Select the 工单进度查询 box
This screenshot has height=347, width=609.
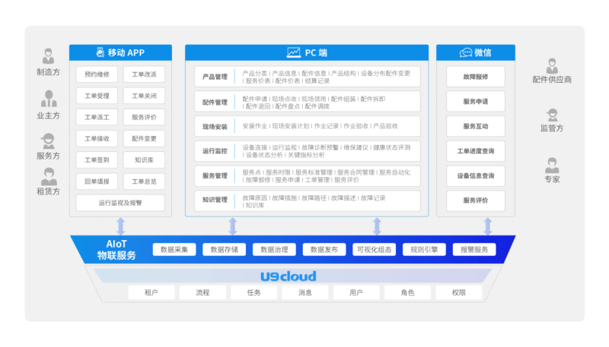[475, 151]
